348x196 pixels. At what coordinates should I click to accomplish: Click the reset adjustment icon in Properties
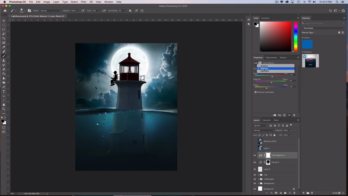pos(284,115)
